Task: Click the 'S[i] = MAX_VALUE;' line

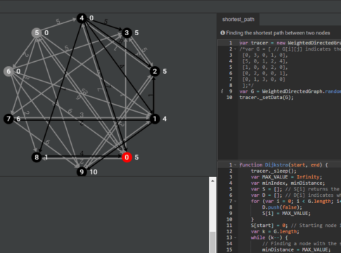Action: tap(286, 214)
